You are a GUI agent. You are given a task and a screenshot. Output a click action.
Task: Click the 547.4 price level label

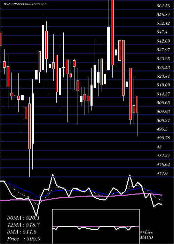tap(162, 32)
